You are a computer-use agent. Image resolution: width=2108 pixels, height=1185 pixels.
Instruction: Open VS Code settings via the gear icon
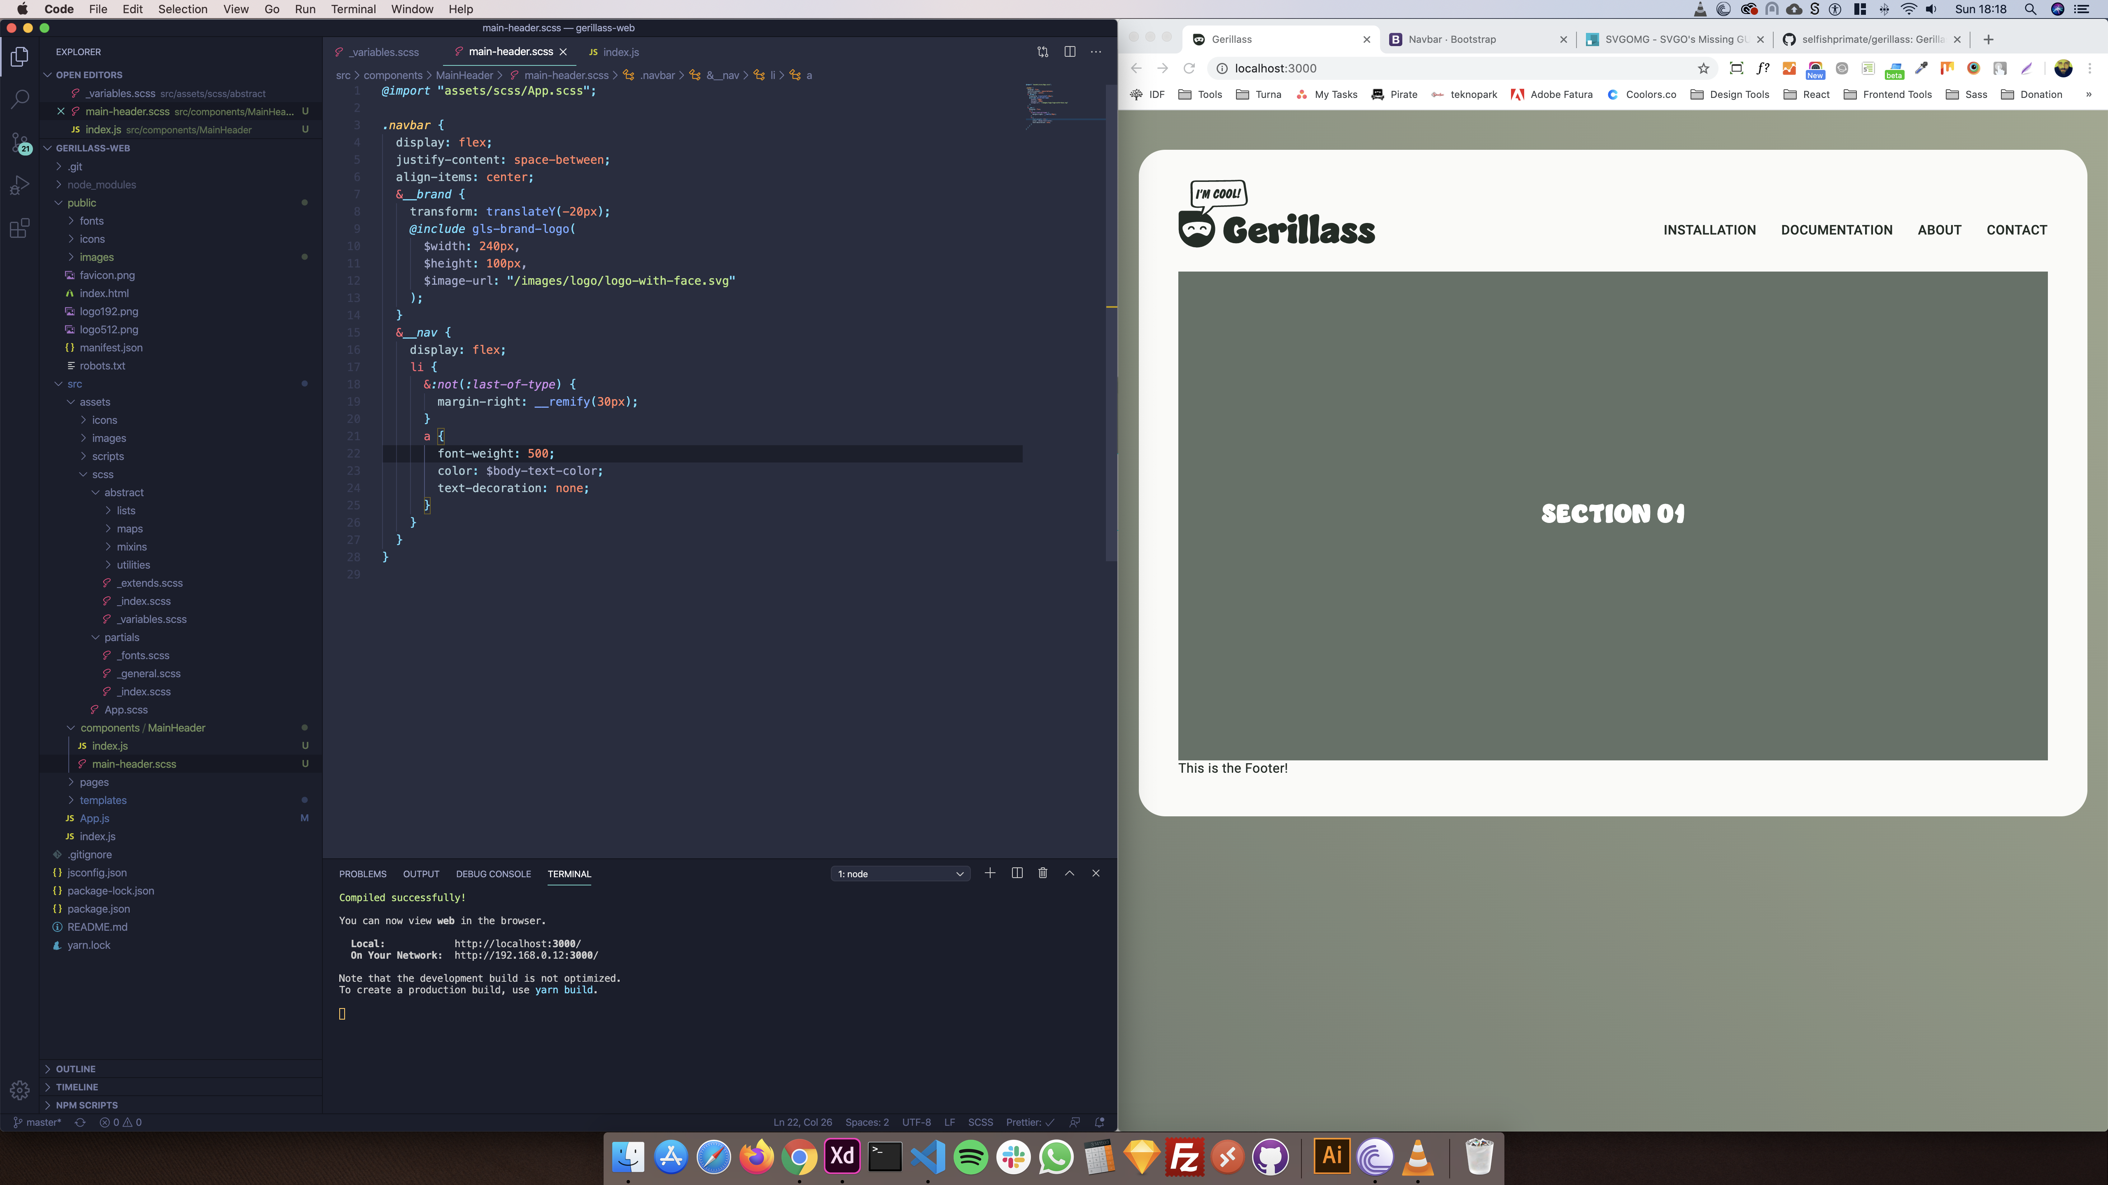[20, 1090]
